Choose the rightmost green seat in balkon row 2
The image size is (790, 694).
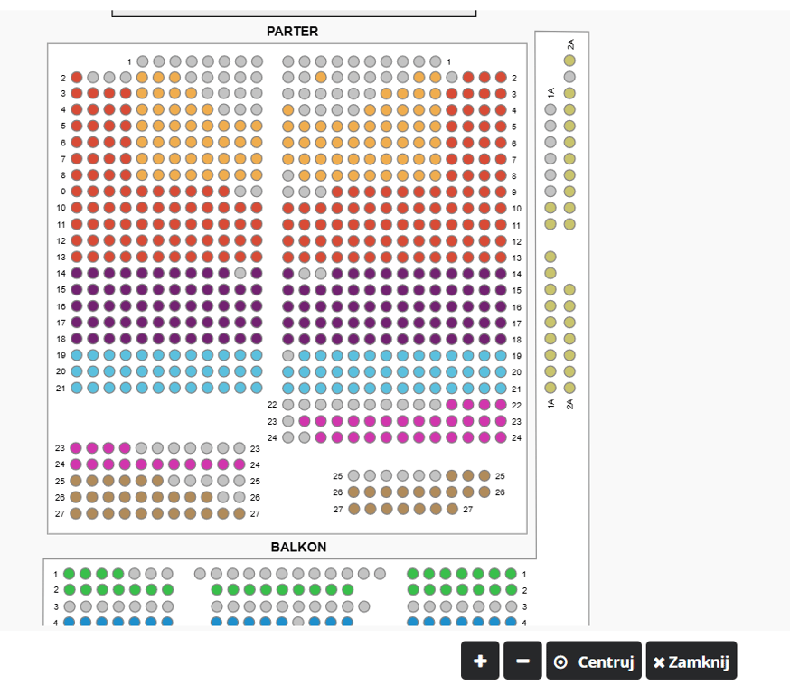pyautogui.click(x=511, y=590)
